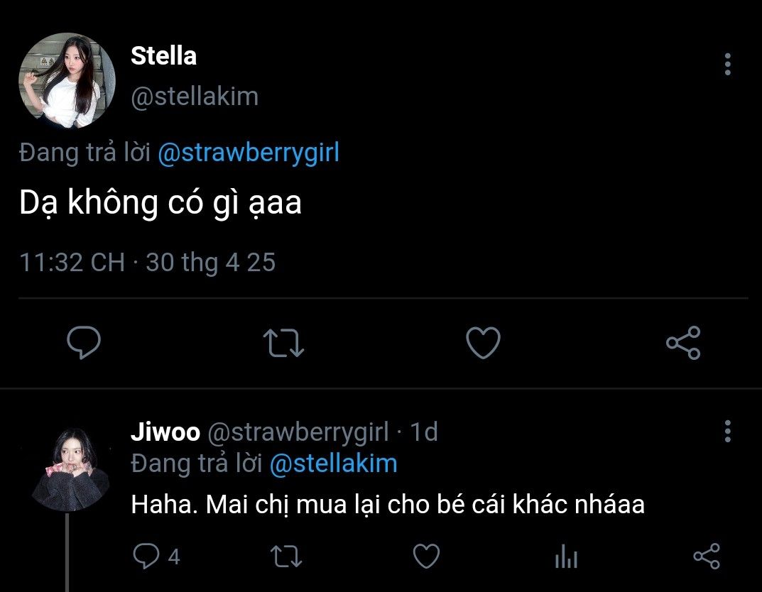This screenshot has height=592, width=762.
Task: Like Jiwoo's reply
Action: (426, 557)
